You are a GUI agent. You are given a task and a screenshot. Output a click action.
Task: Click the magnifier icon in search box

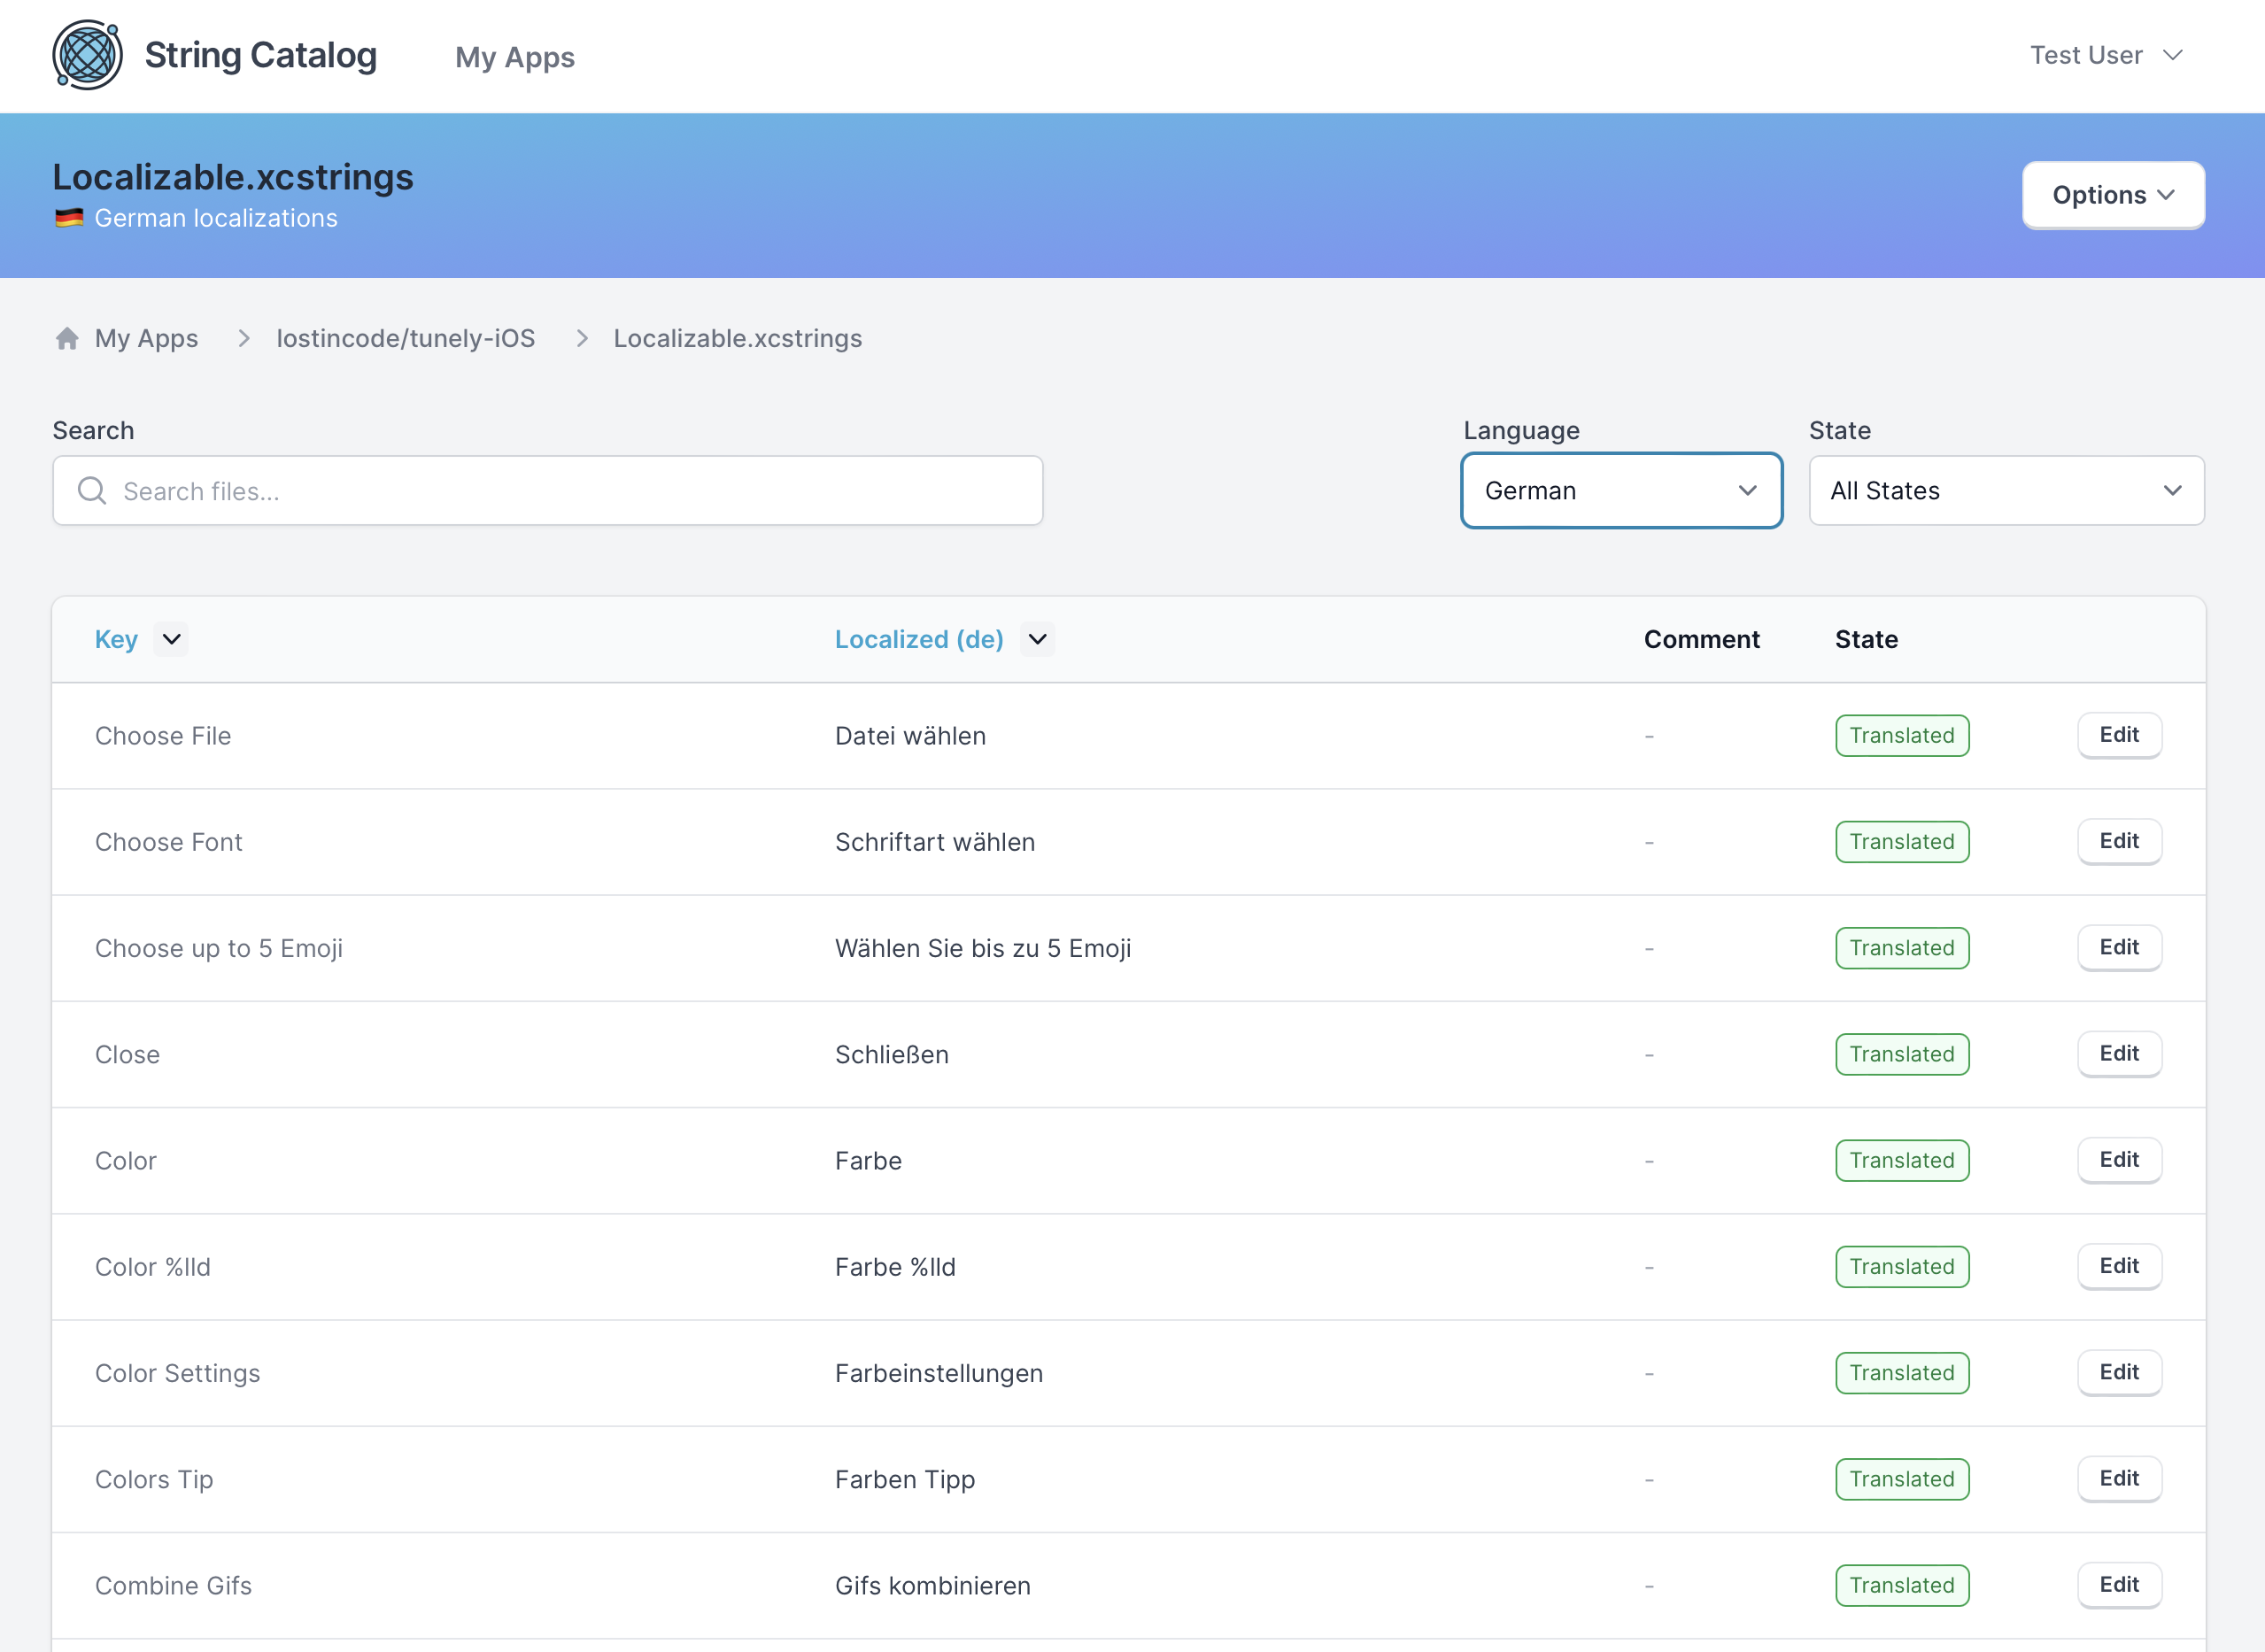[92, 490]
